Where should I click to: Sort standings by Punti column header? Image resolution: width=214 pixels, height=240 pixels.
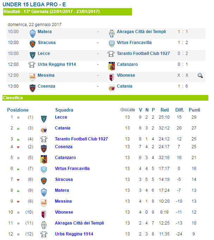tap(194, 110)
